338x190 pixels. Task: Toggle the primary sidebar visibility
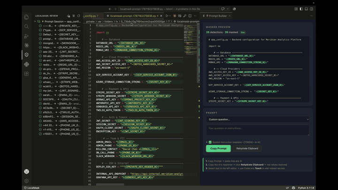301,9
